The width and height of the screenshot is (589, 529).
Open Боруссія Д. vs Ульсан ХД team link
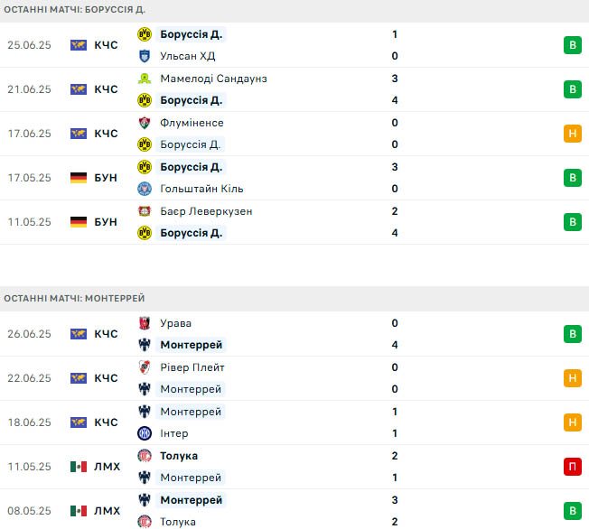pyautogui.click(x=191, y=34)
